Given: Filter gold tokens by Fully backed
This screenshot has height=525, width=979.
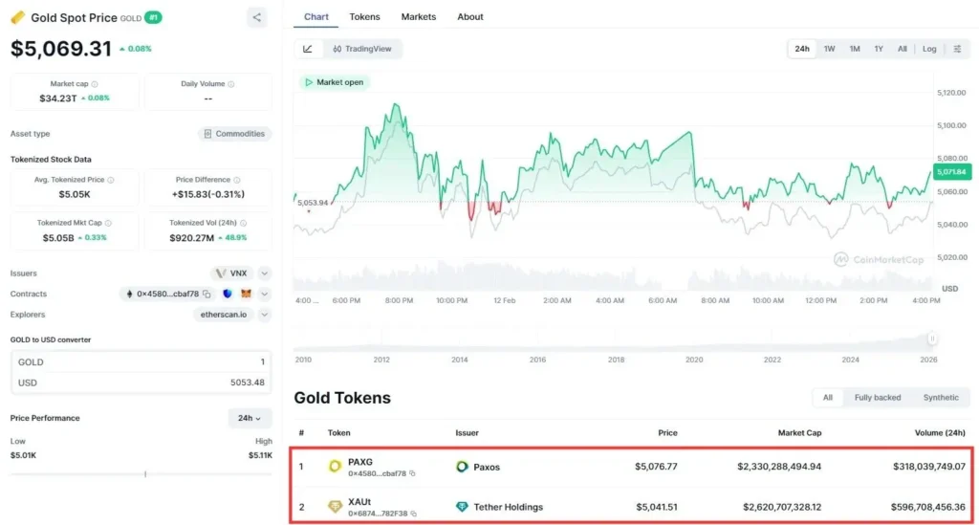Looking at the screenshot, I should click(877, 398).
